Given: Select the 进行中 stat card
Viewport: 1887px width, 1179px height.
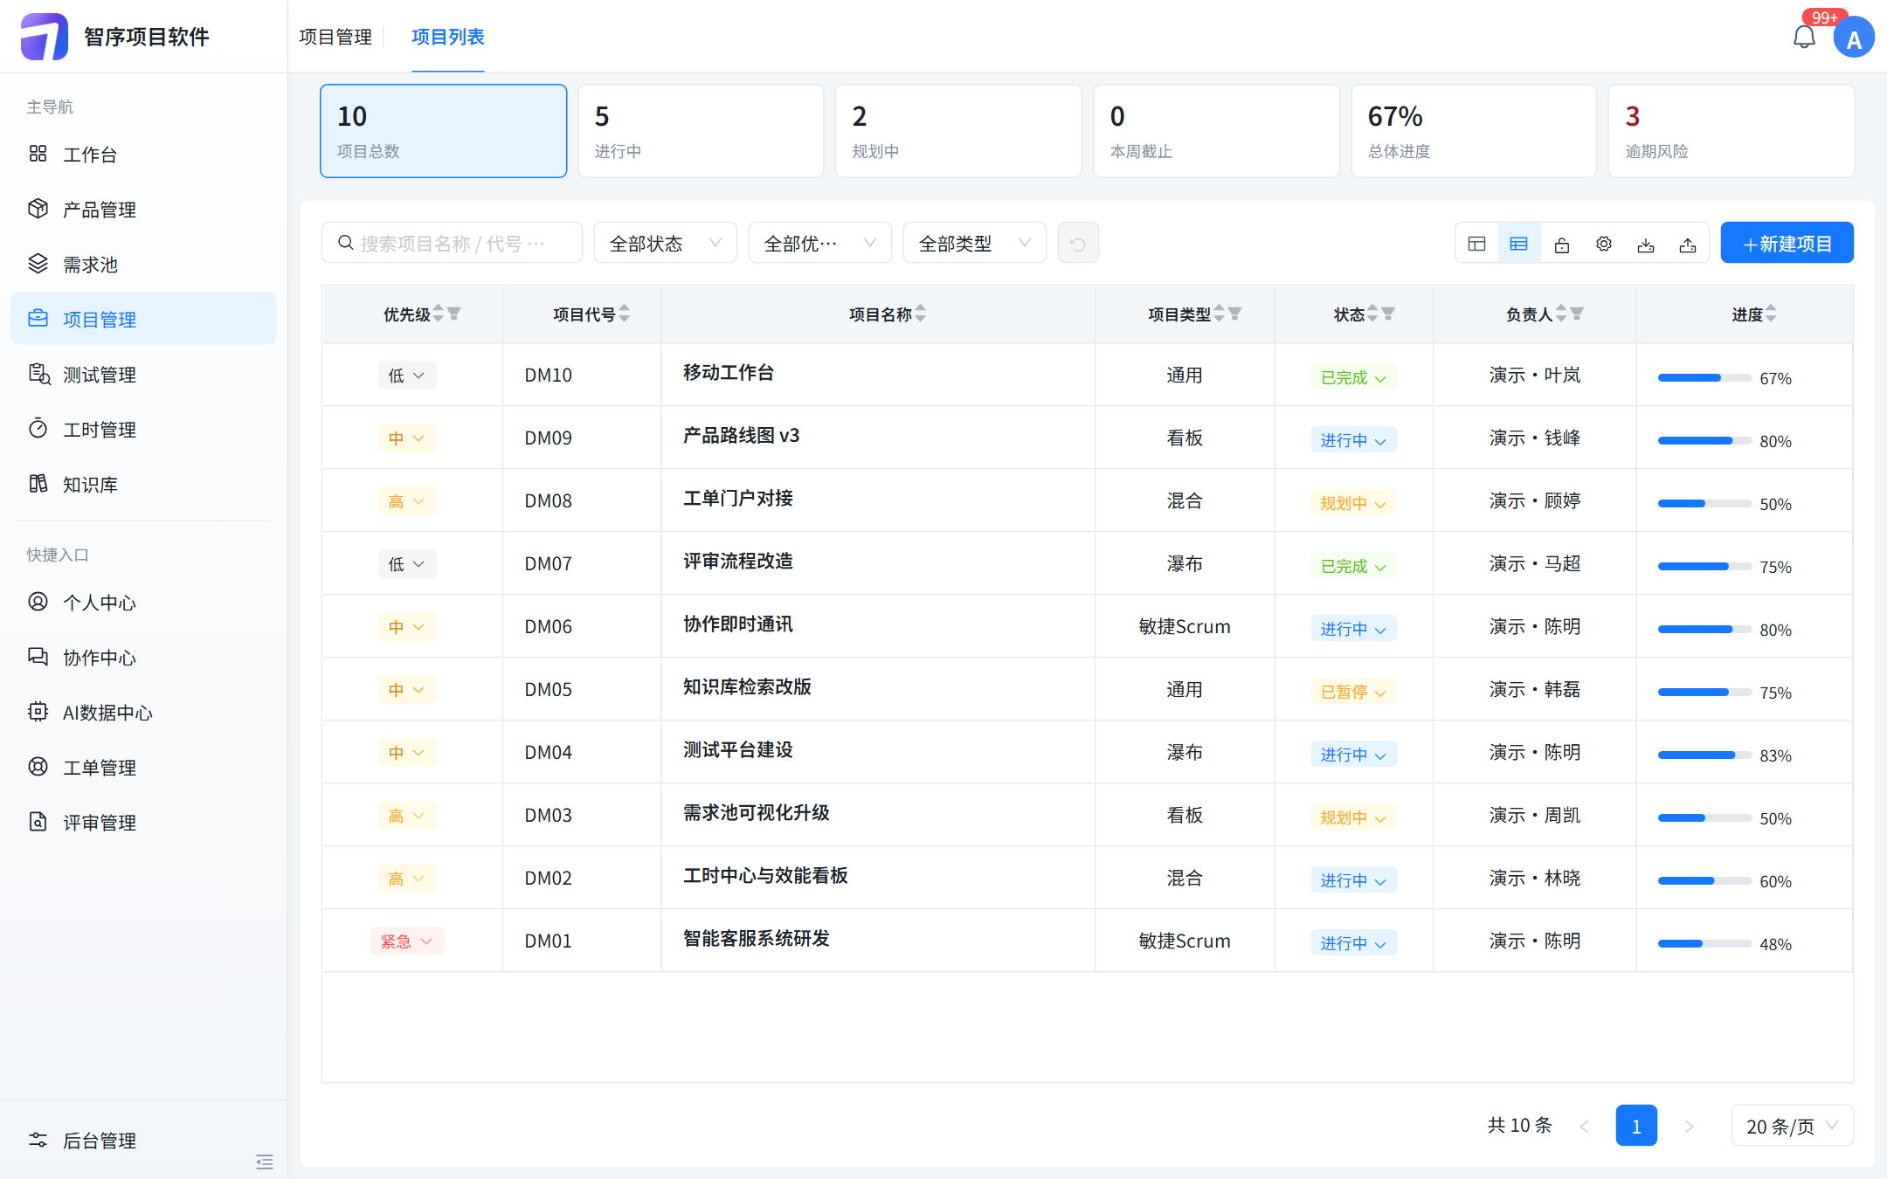Looking at the screenshot, I should point(701,131).
